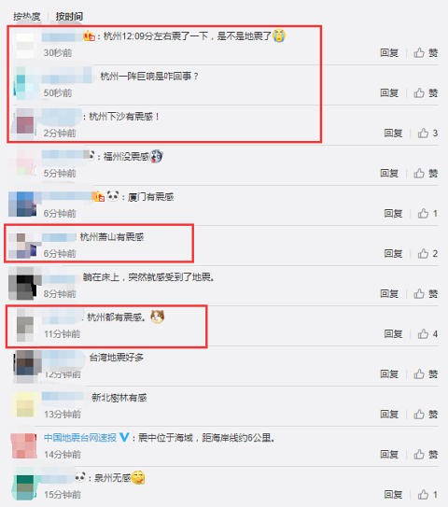Like the 杭州下沙有震感 comment with 3 likes
Viewport: 448px width, 507px height.
click(427, 134)
